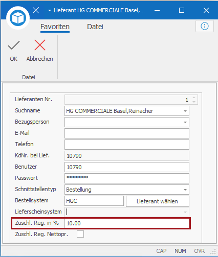
Task: Open quick access arrow in title bar
Action: tap(50, 11)
